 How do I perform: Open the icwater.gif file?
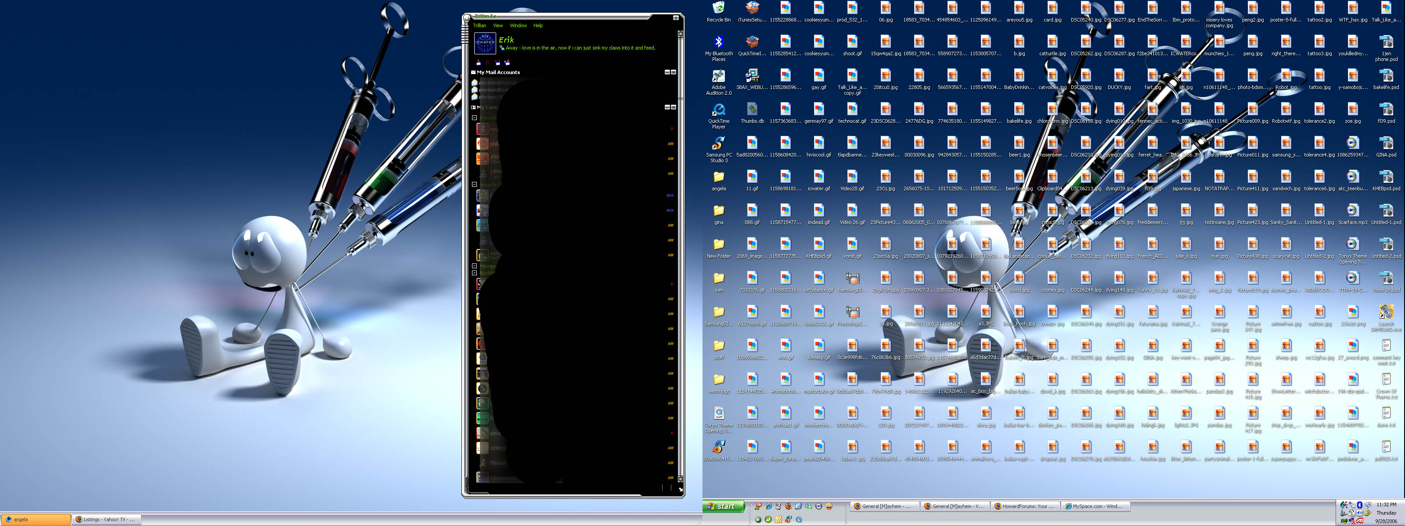[x=819, y=181]
